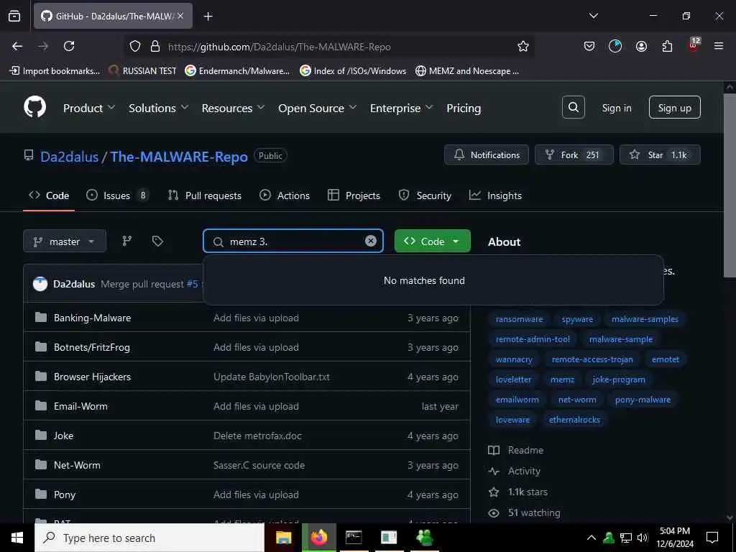Open The-MALWARE-Repo title link
736x552 pixels.
click(179, 156)
